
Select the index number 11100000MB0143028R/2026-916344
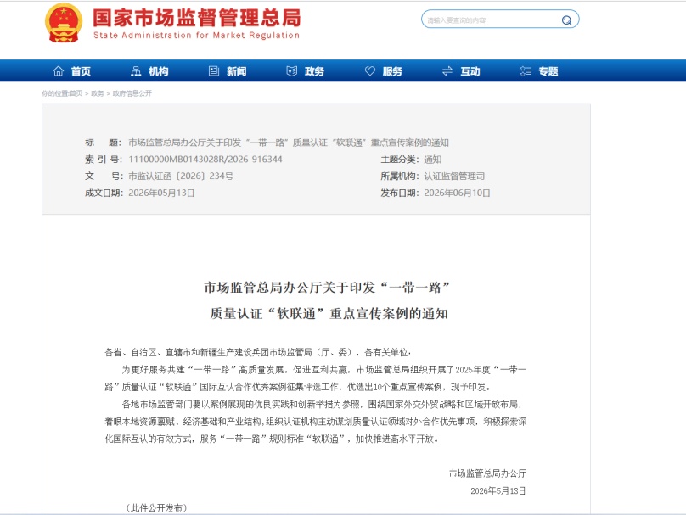tap(205, 160)
